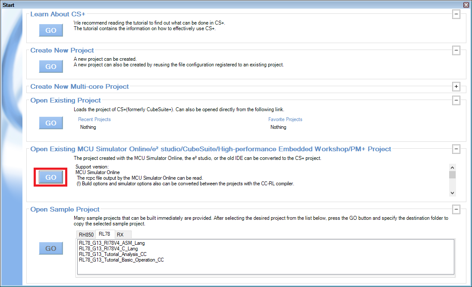This screenshot has width=472, height=287.
Task: Switch to the RH850 tab
Action: (85, 234)
